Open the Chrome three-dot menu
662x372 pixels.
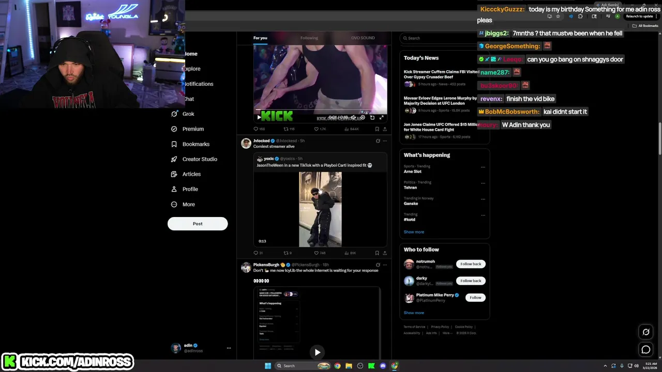[656, 17]
